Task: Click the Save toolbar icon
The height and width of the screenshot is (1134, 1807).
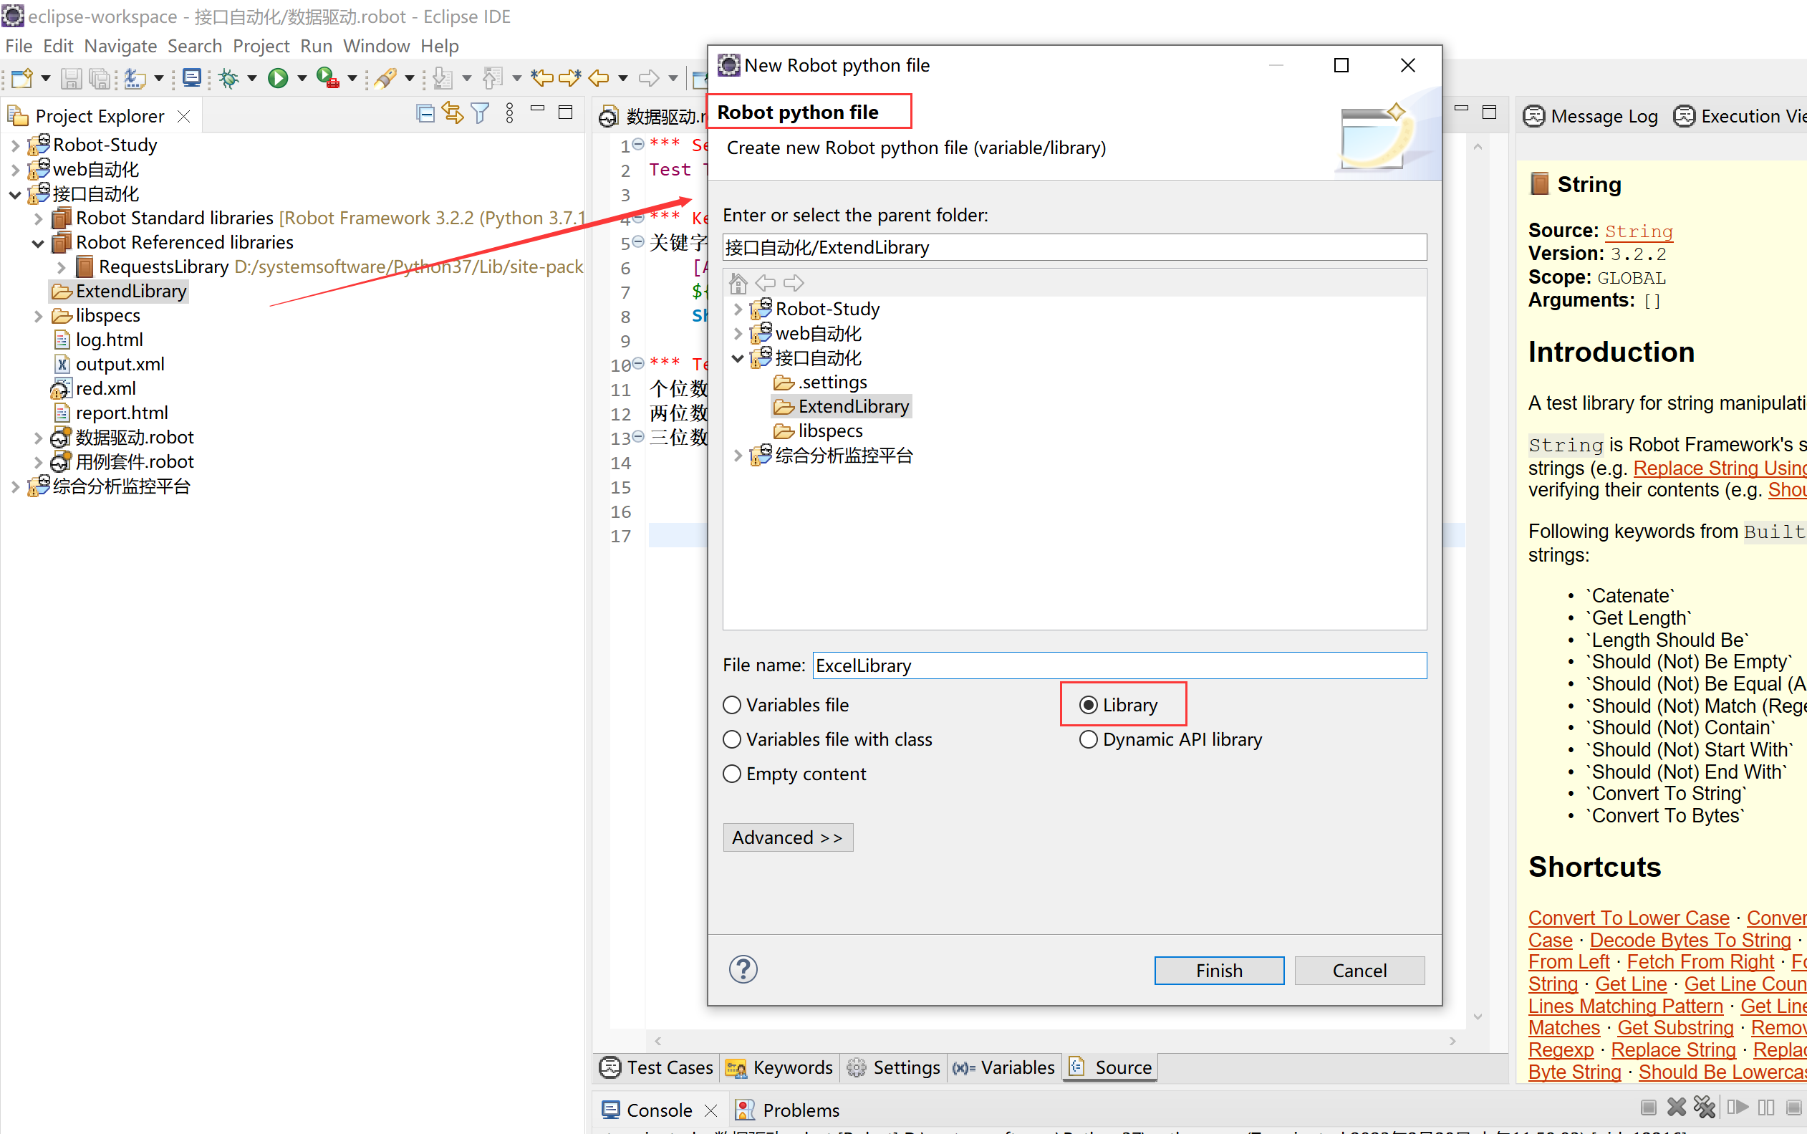Action: pos(71,78)
